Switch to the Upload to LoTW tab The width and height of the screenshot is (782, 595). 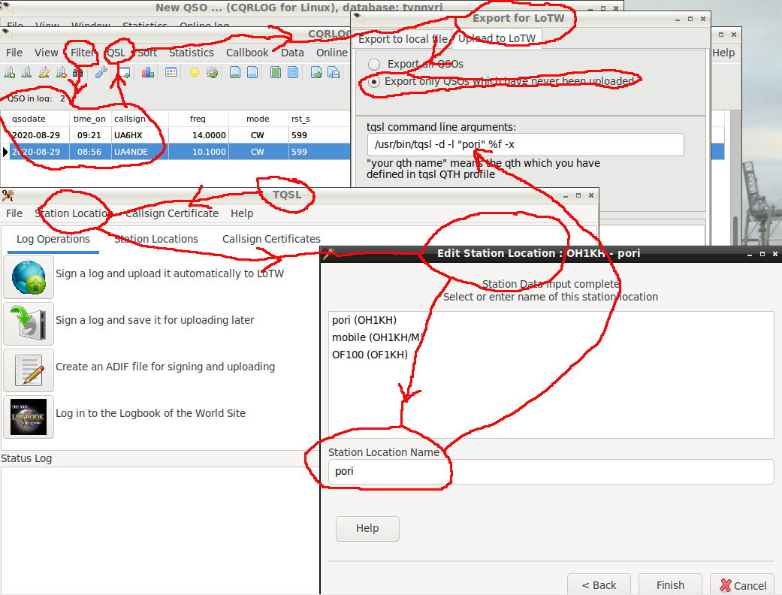coord(497,38)
